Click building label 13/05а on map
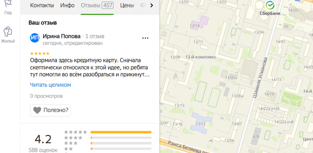Screen dimensions: 313x153 pyautogui.click(x=231, y=78)
